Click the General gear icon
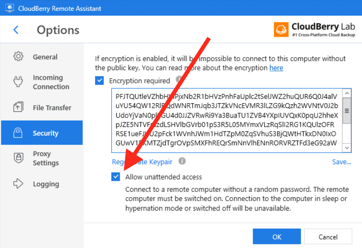This screenshot has width=362, height=248. [x=18, y=56]
